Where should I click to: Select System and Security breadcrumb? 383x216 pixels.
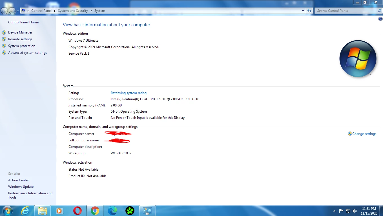click(x=73, y=11)
